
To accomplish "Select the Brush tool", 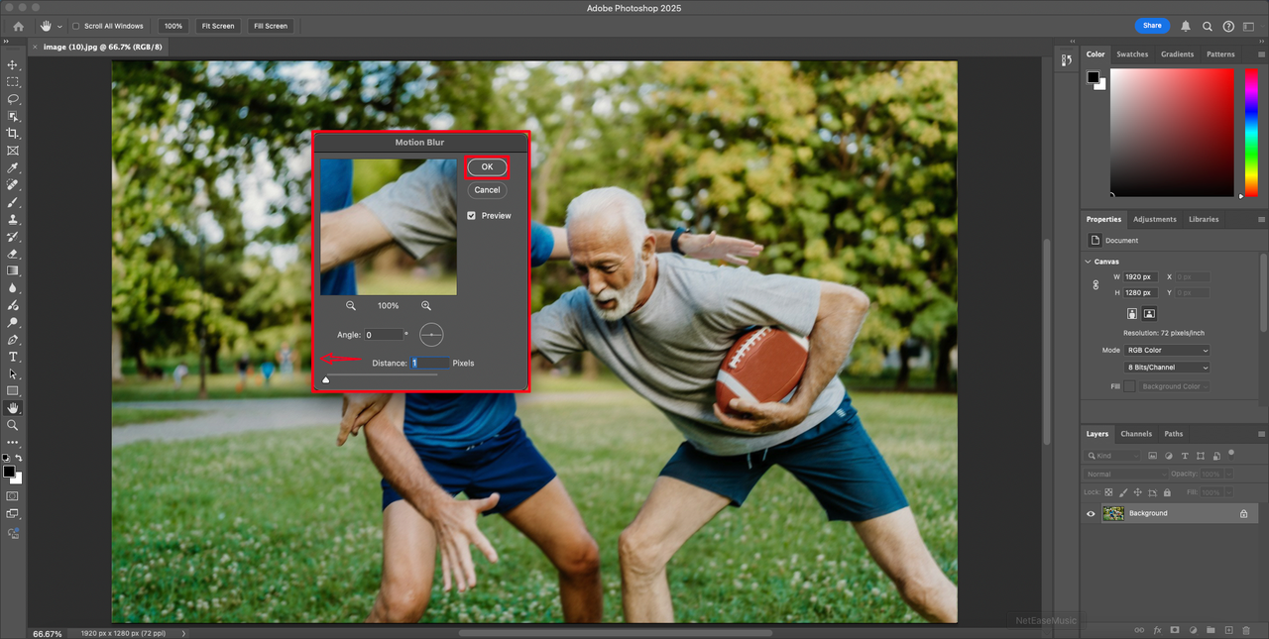I will (13, 202).
